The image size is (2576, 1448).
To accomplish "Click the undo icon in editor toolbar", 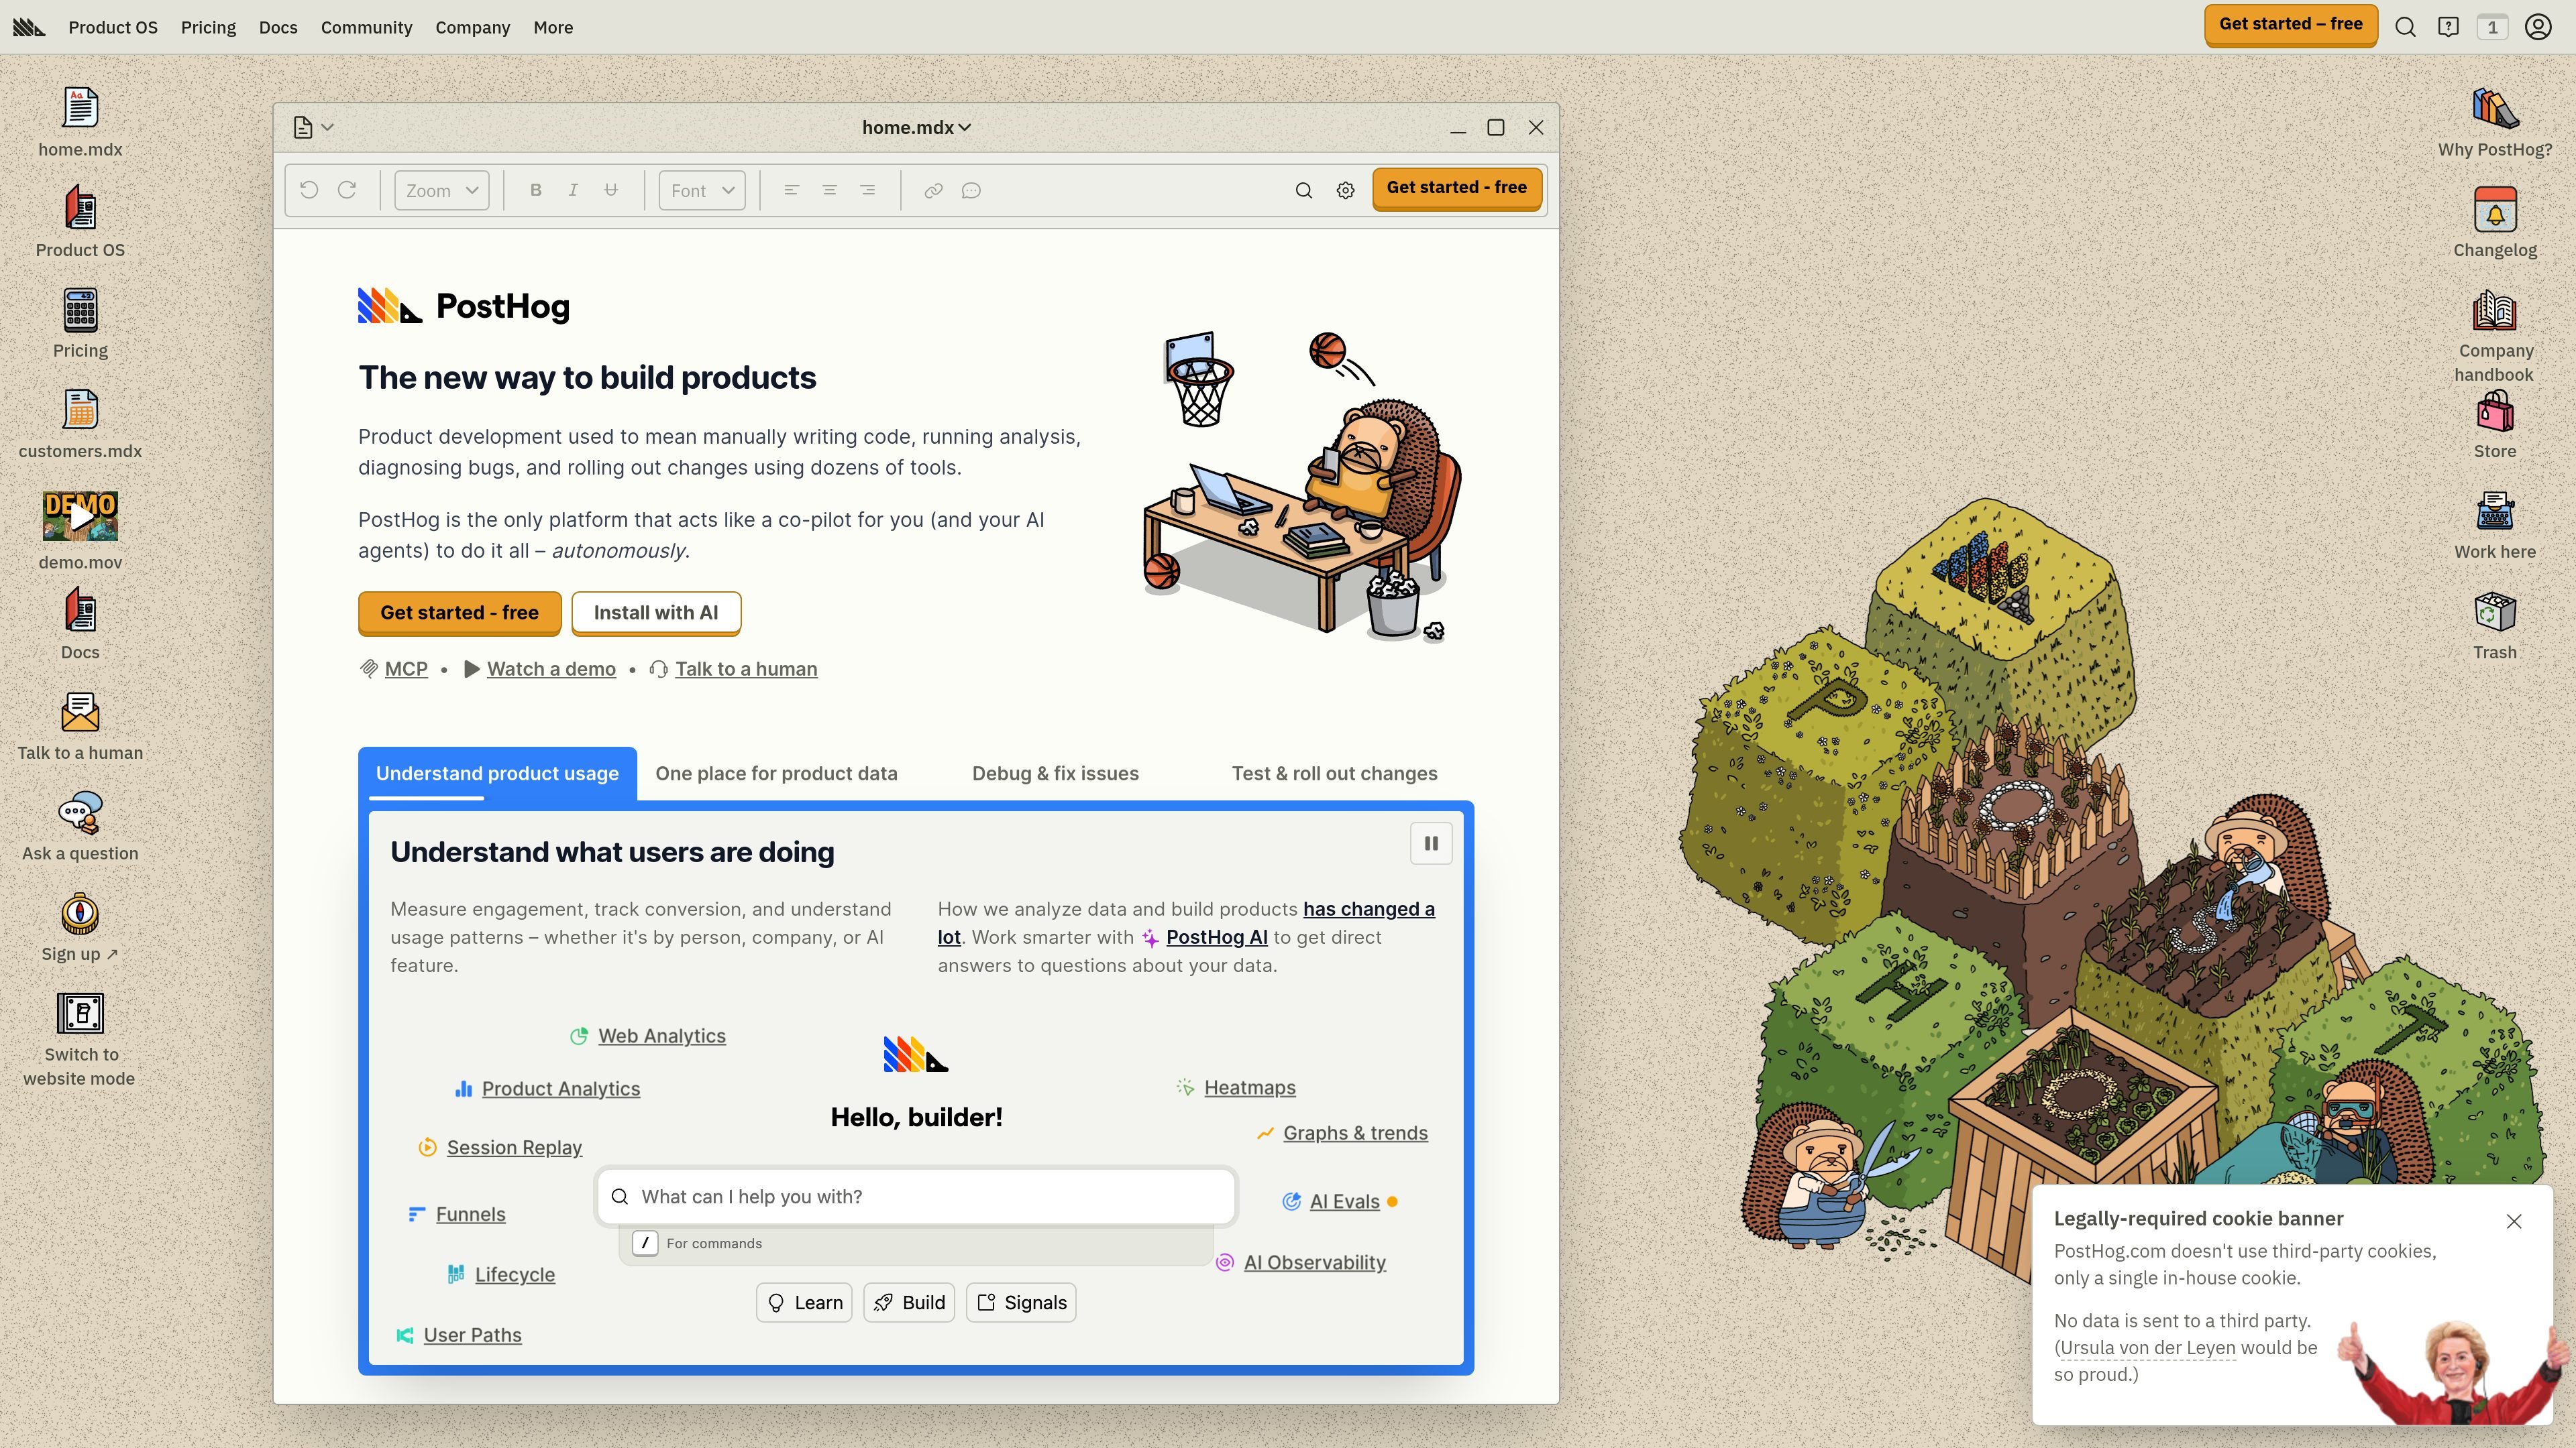I will click(x=309, y=190).
